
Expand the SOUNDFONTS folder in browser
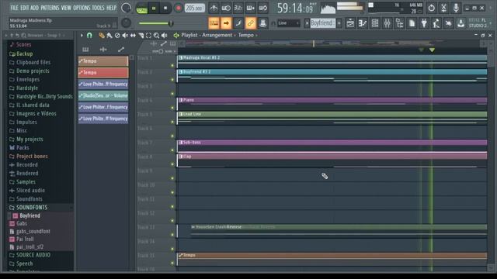31,208
